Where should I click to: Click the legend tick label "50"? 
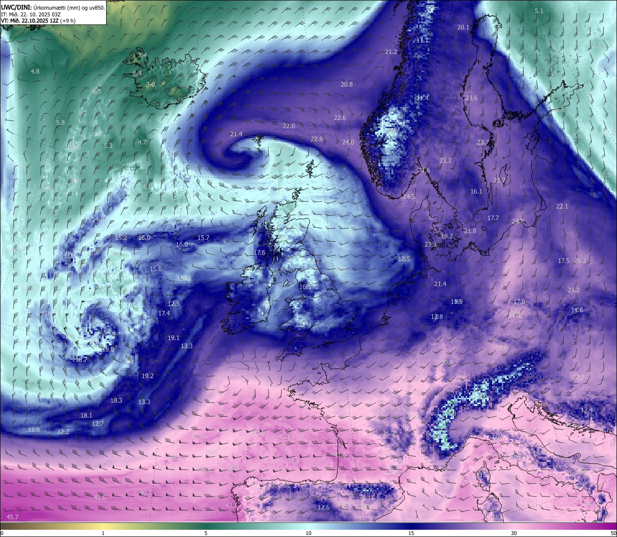(613, 533)
